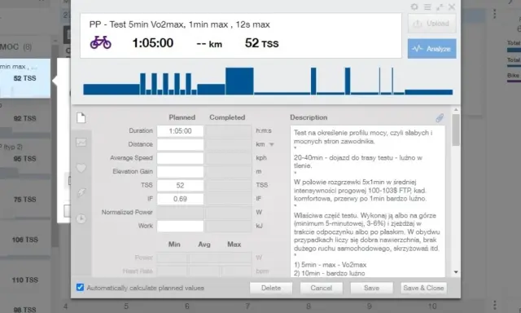Select the 52 TSS workout card in calendar
The width and height of the screenshot is (521, 313).
point(25,78)
